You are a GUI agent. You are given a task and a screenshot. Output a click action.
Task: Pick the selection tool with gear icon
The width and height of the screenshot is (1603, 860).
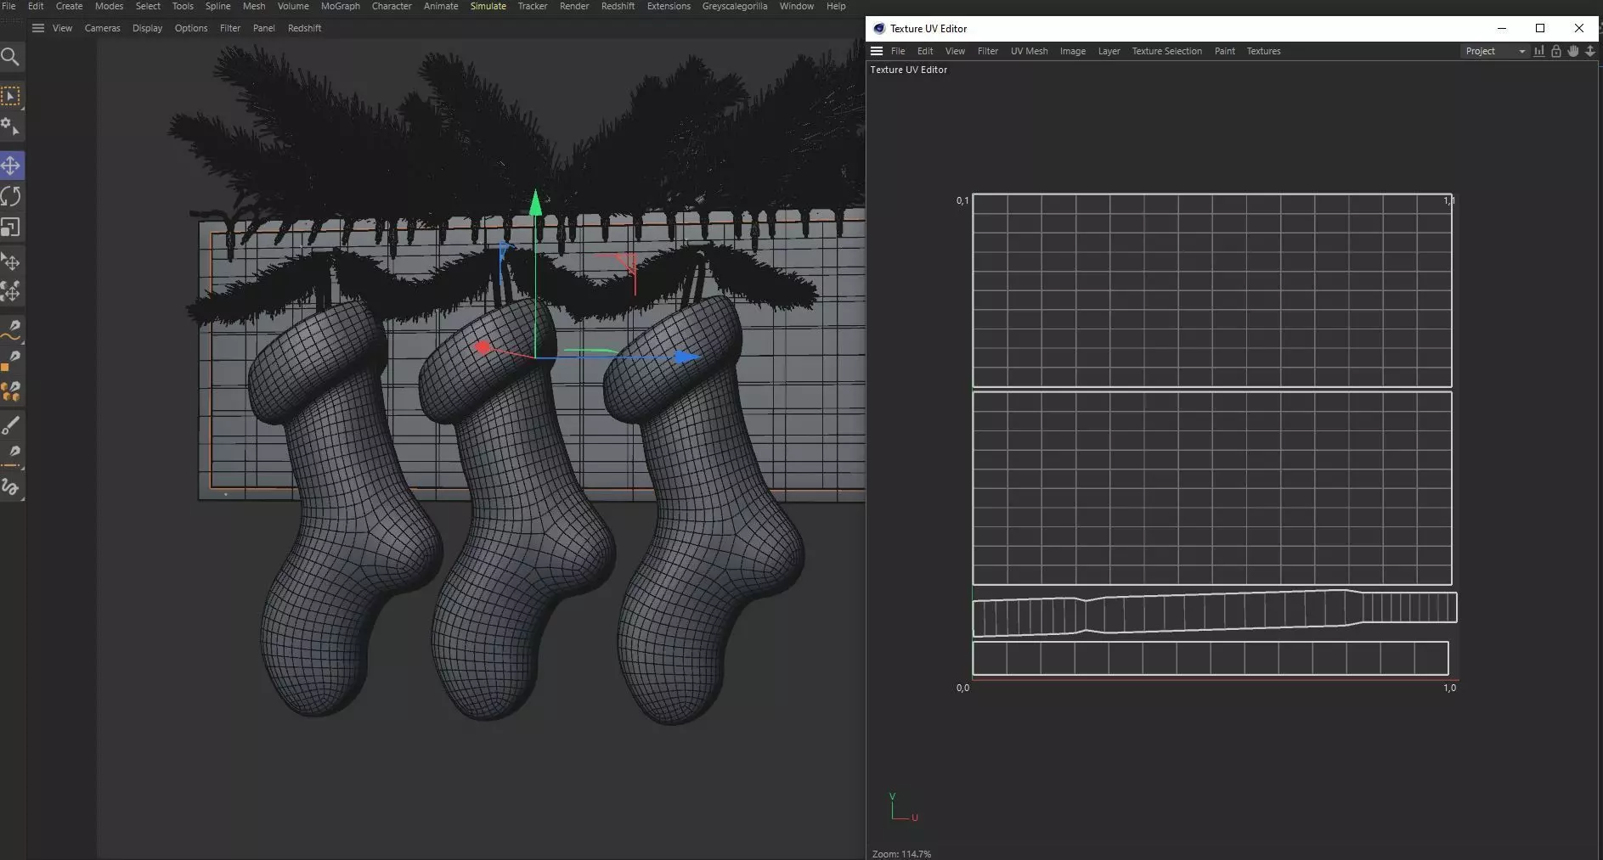[10, 127]
